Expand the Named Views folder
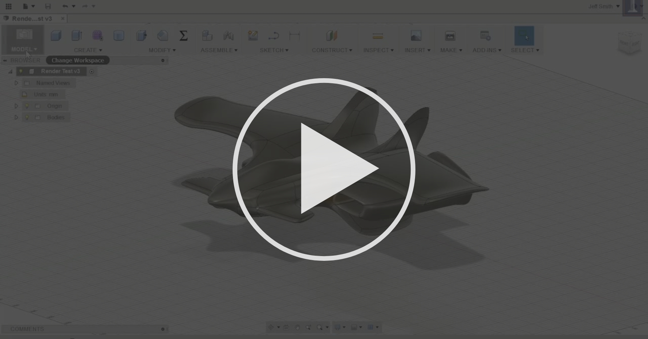 (16, 83)
